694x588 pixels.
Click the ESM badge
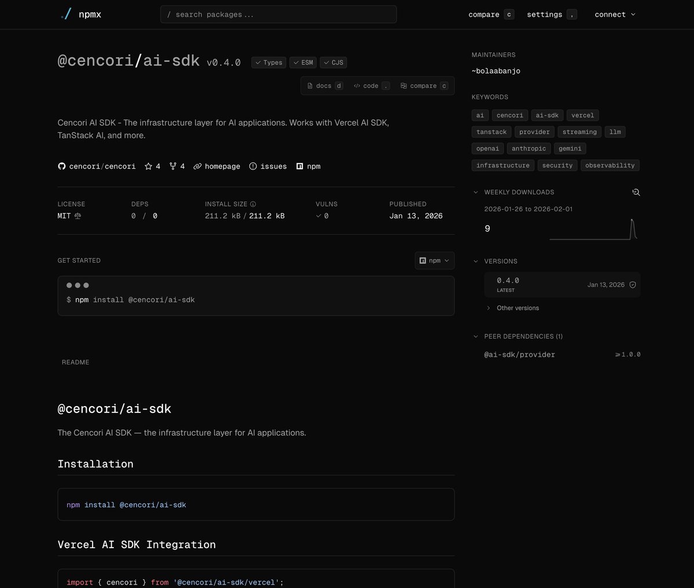[x=303, y=62]
